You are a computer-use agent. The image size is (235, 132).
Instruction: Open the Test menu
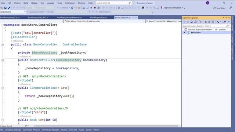coord(43,3)
